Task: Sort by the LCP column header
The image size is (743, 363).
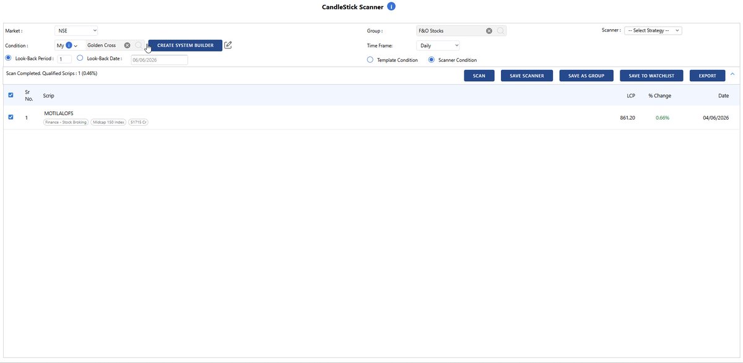Action: (x=631, y=95)
